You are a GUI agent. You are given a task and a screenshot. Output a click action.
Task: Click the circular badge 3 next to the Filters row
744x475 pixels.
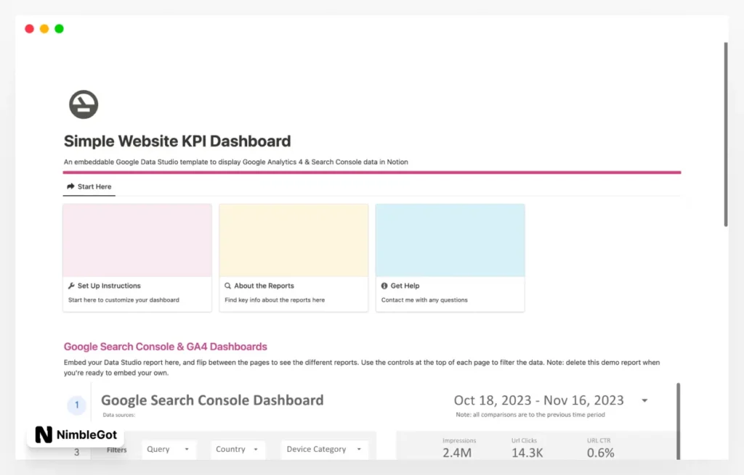(76, 452)
